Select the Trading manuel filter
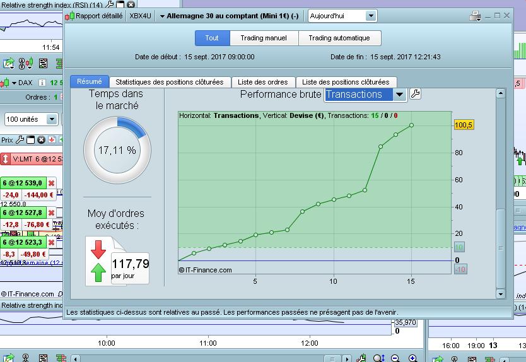The width and height of the screenshot is (526, 362). point(264,38)
